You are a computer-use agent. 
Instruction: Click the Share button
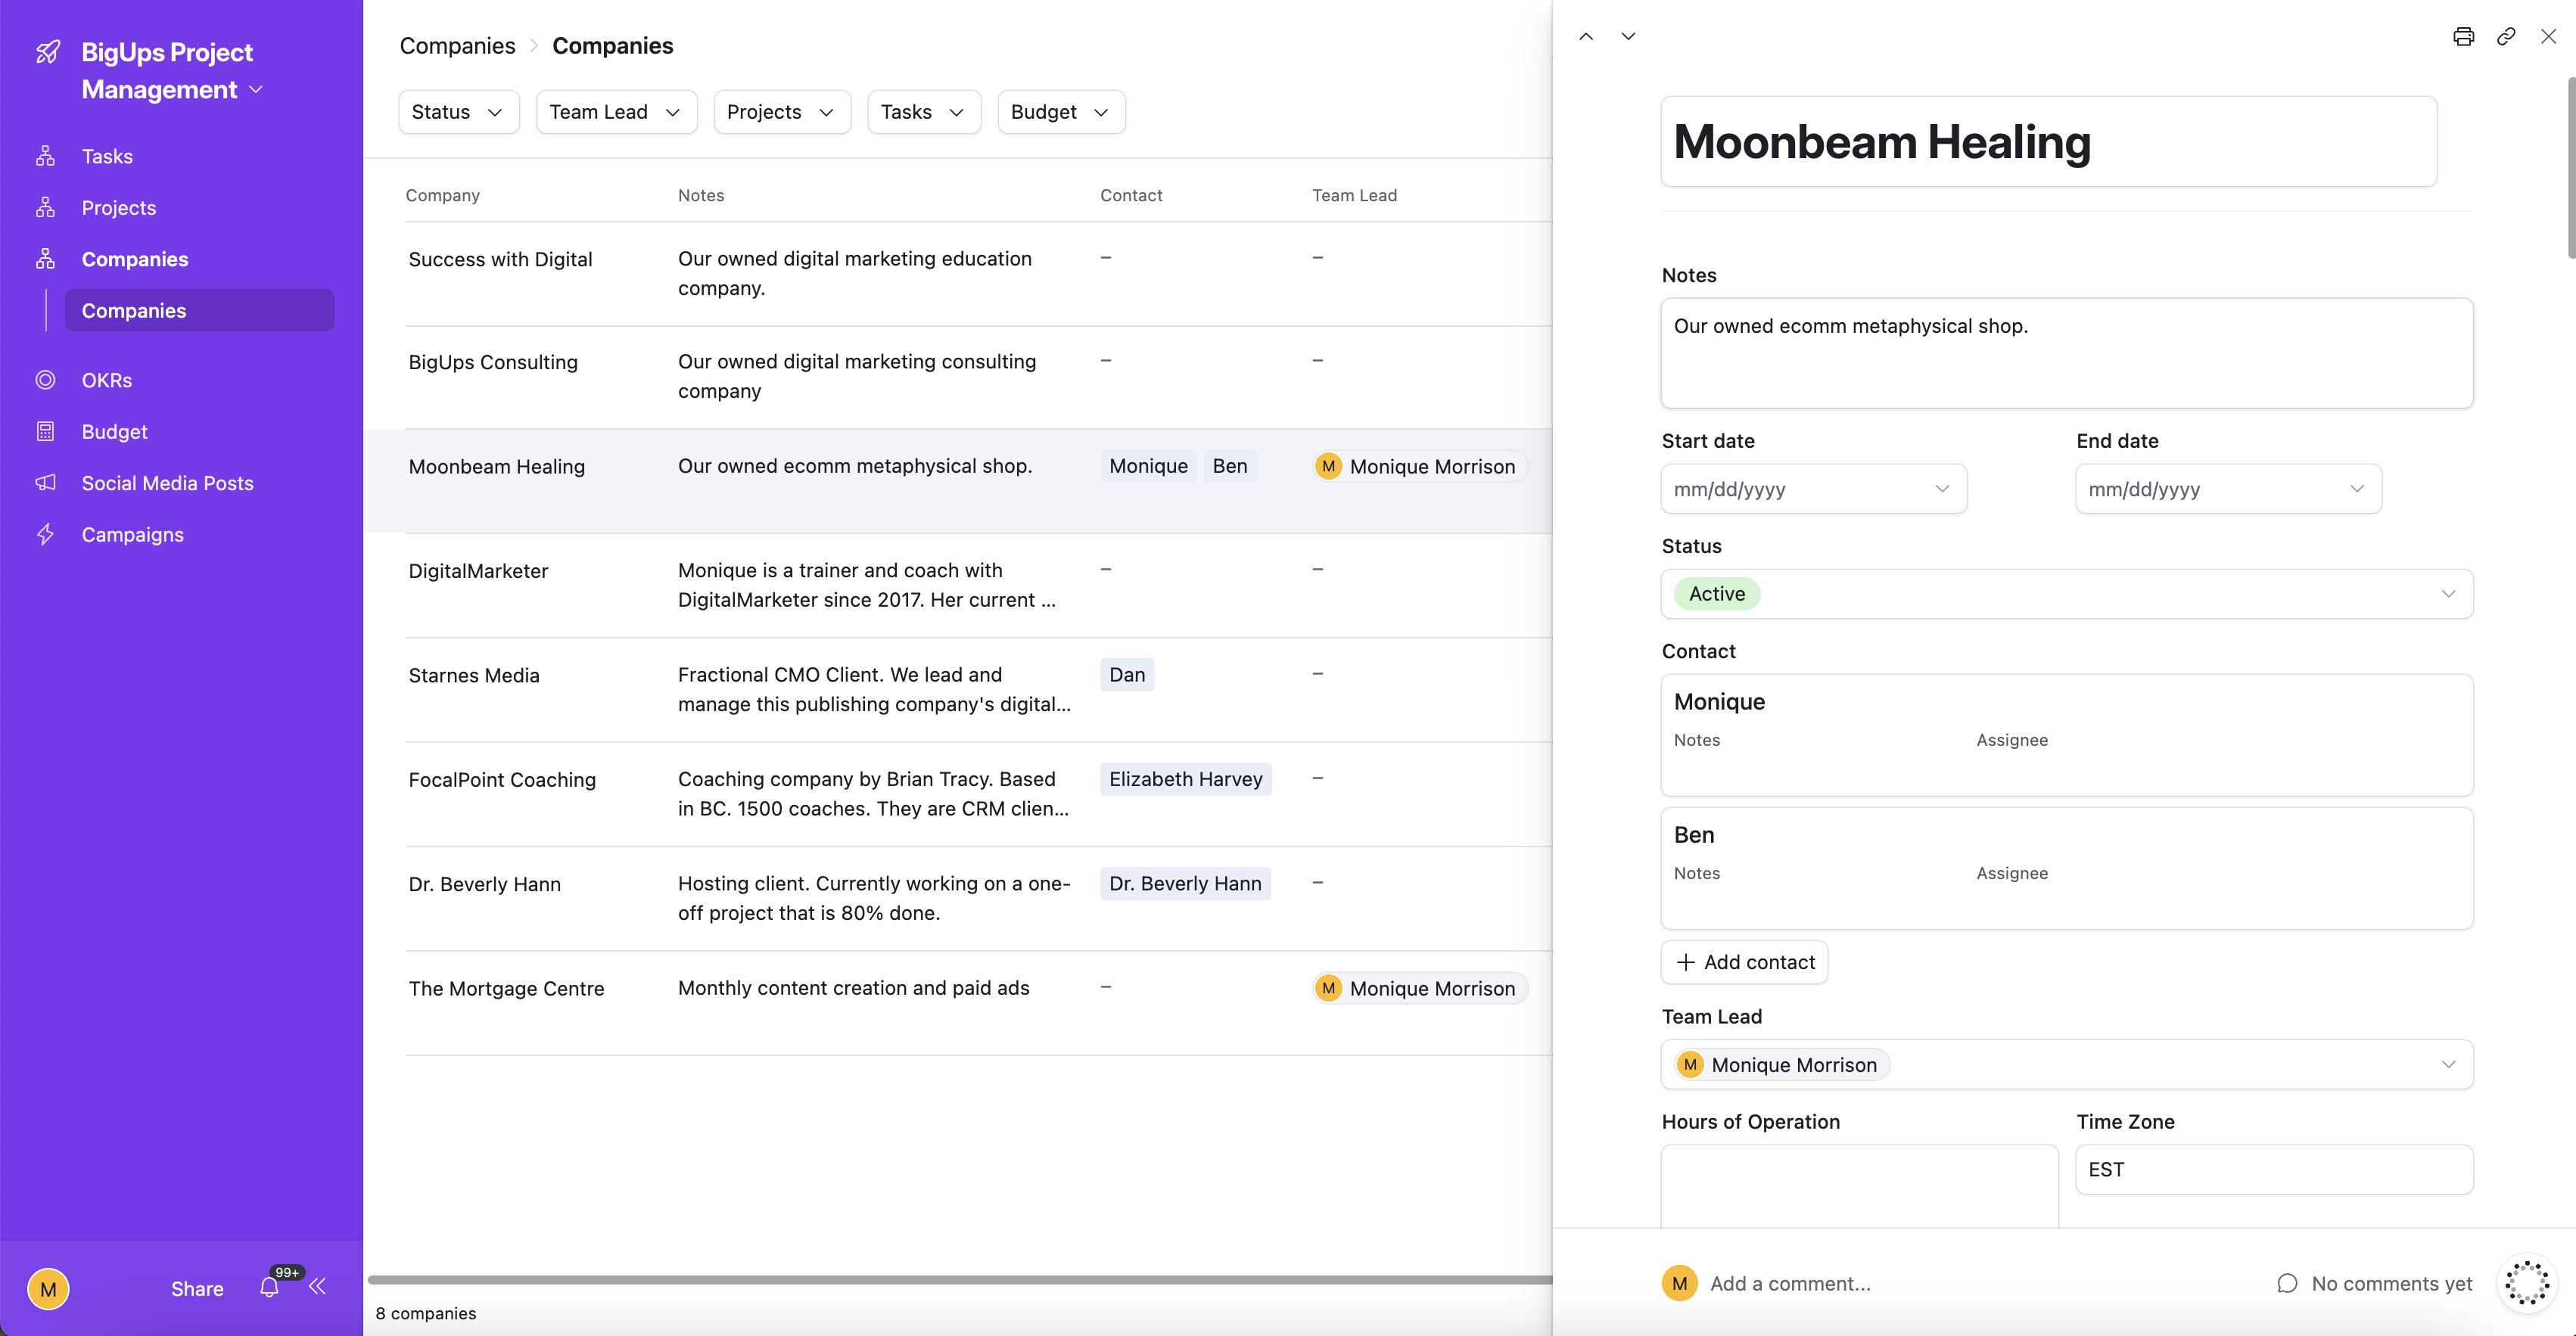197,1288
